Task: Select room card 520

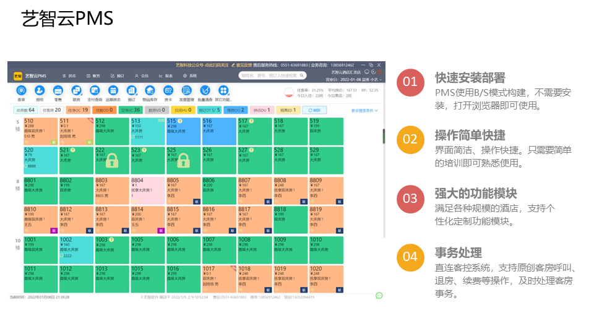Action: pyautogui.click(x=41, y=161)
